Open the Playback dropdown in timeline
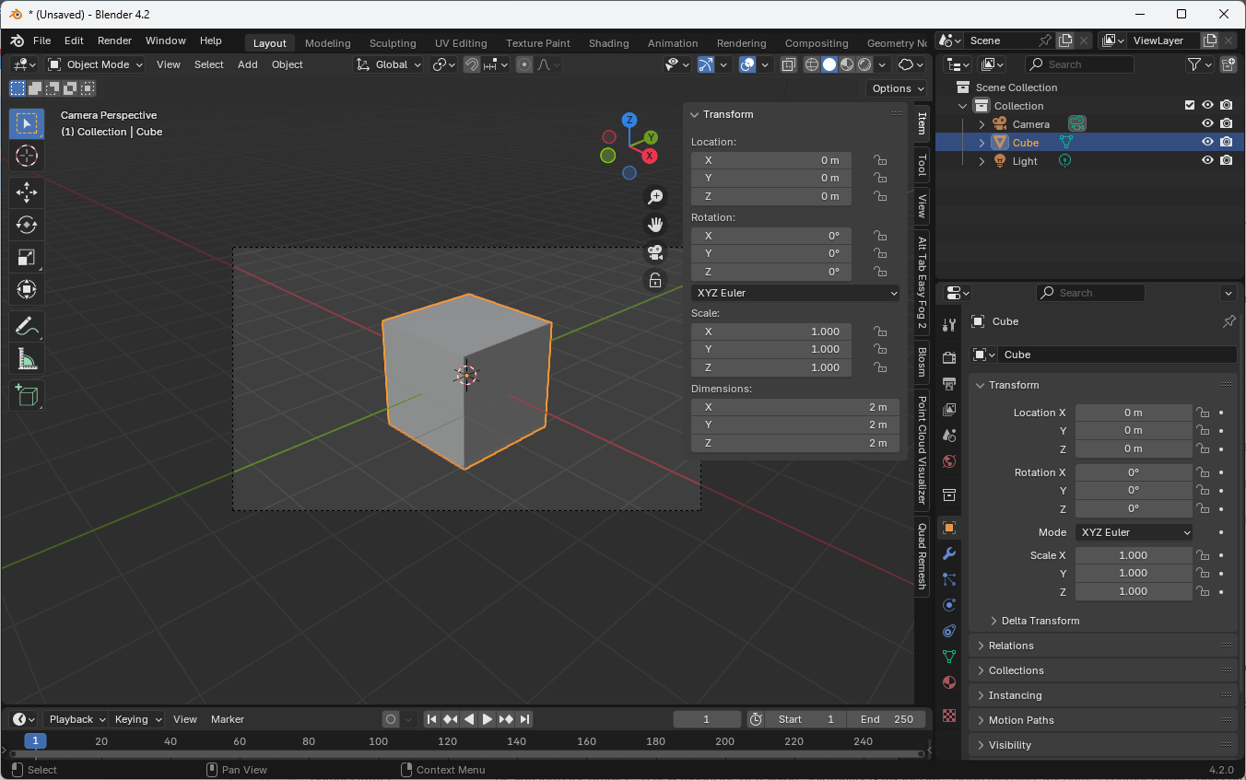Viewport: 1246px width, 780px height. 77,719
